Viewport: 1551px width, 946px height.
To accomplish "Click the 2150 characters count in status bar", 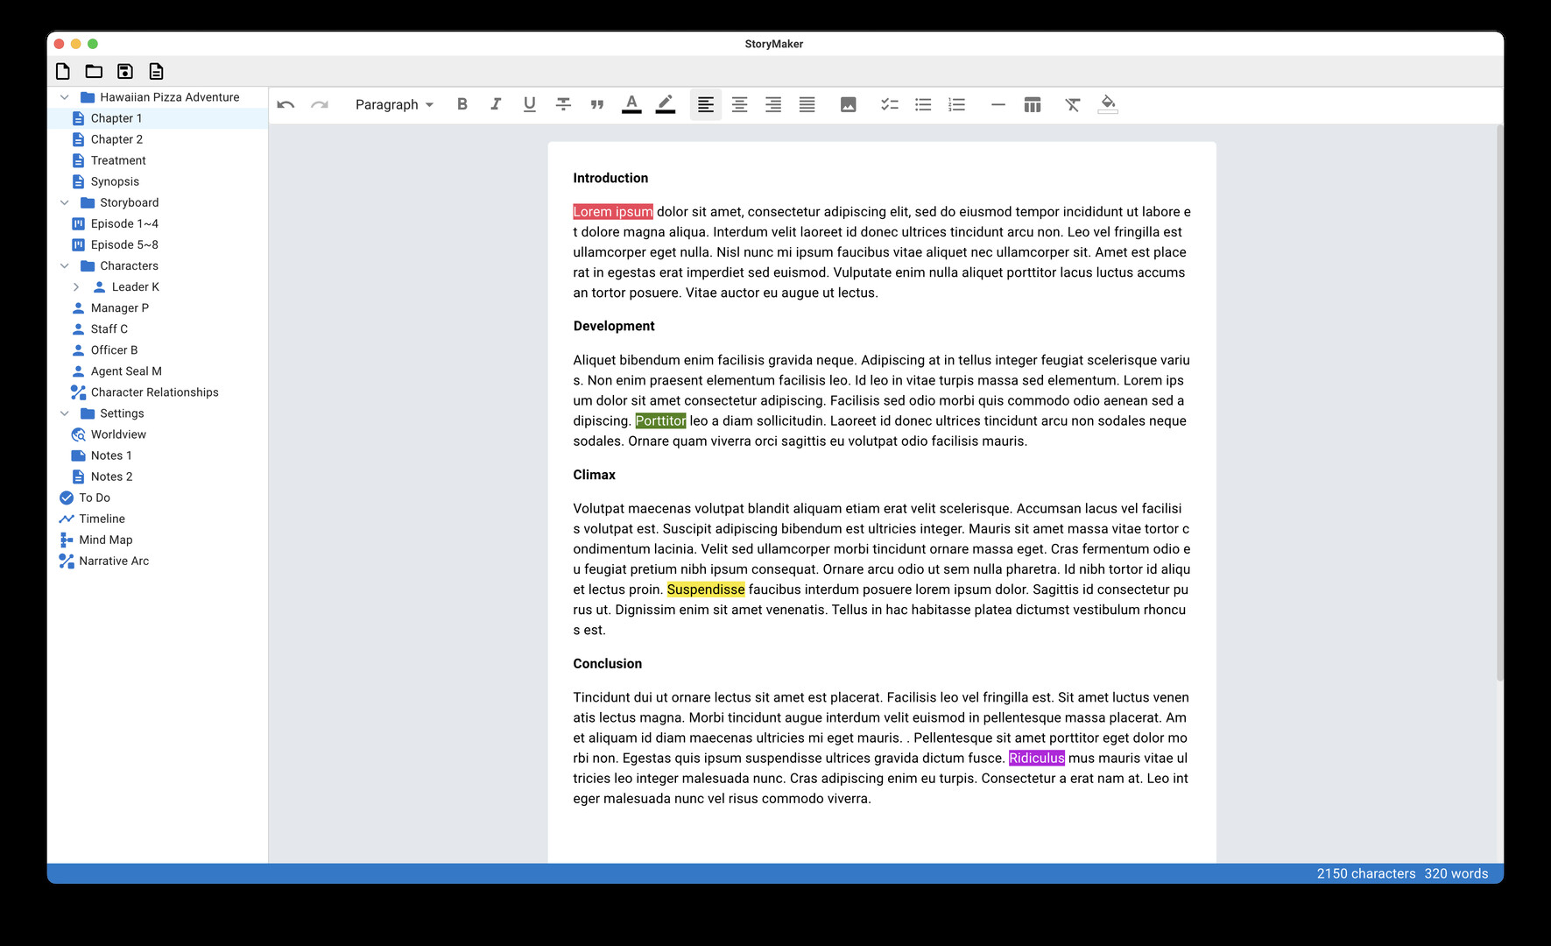I will point(1366,873).
